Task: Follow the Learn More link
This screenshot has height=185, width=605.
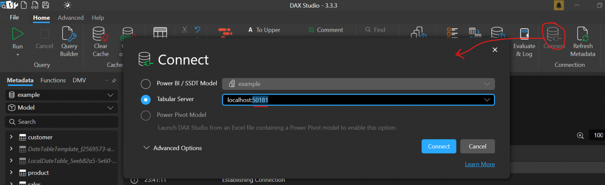Action: coord(480,164)
